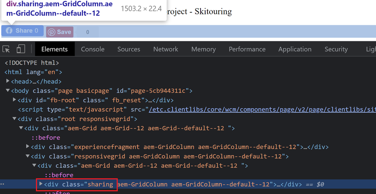
Task: Switch to the Security tab
Action: point(336,49)
